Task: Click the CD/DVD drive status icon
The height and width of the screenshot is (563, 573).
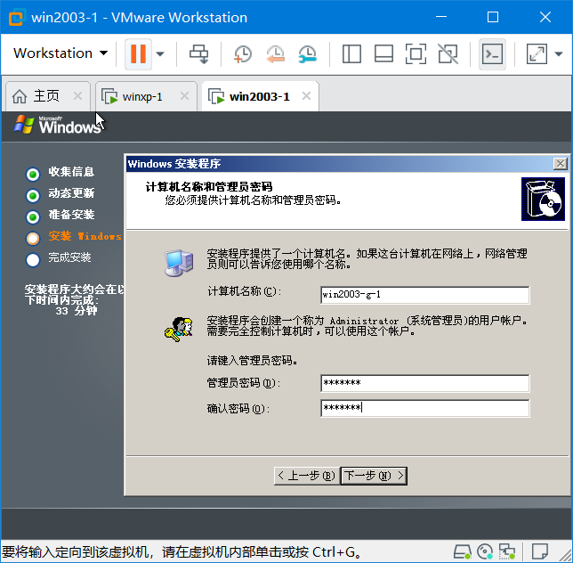Action: pyautogui.click(x=485, y=552)
